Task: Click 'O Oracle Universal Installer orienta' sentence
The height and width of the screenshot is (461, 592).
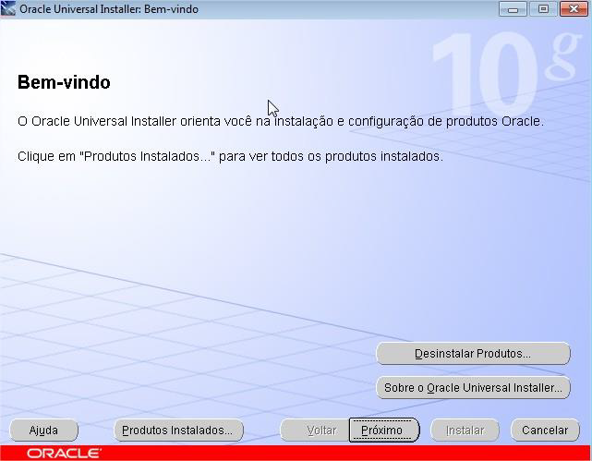Action: pos(281,121)
